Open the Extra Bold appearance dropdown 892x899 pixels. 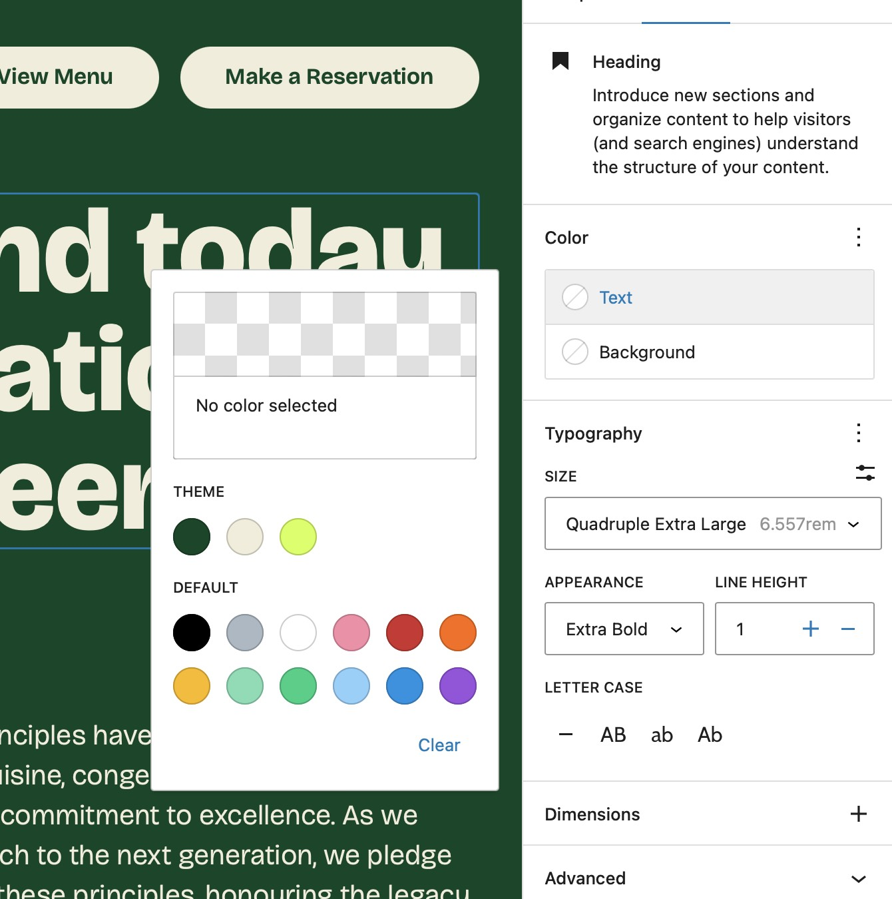[624, 629]
